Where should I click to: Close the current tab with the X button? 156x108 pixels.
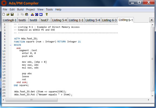tap(152, 20)
